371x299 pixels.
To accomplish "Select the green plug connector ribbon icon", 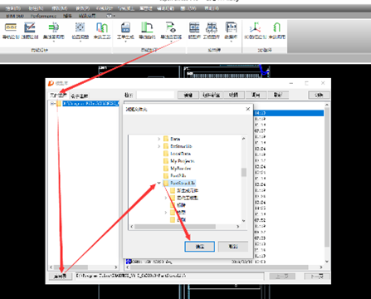I will (53, 27).
